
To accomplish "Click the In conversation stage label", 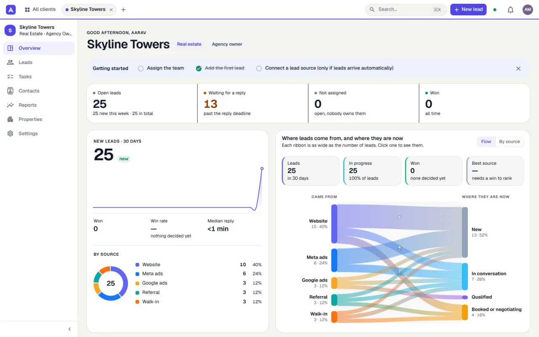I will tap(489, 274).
